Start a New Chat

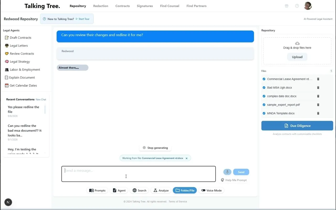pos(41,100)
